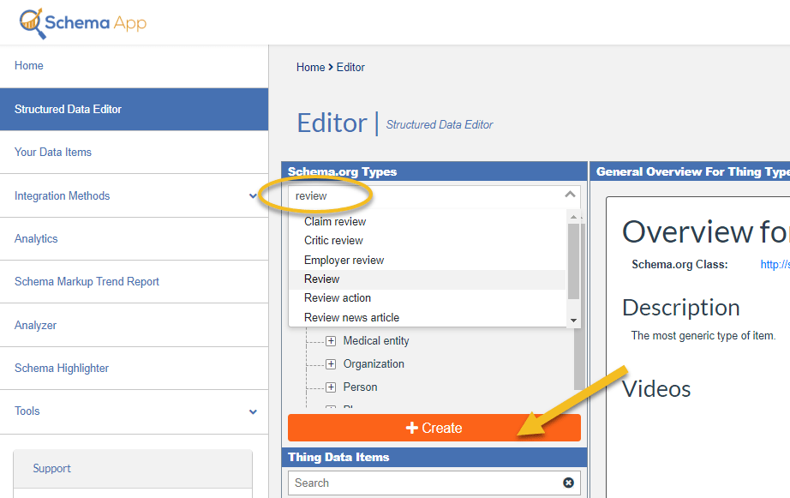Expand the Organization tree node
Image resolution: width=790 pixels, height=498 pixels.
pyautogui.click(x=331, y=364)
